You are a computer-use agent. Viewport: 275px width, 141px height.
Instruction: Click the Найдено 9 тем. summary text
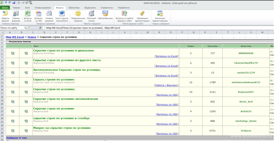[x=17, y=138]
